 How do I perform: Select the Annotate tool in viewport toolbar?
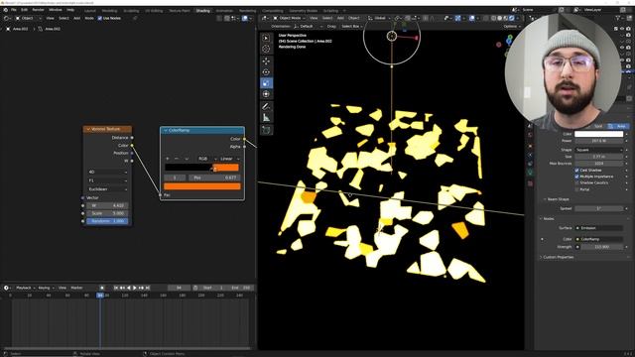[266, 106]
